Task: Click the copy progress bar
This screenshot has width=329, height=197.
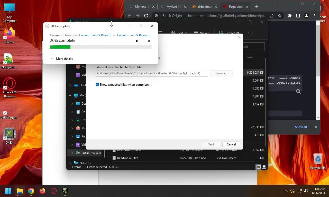Action: coord(100,47)
